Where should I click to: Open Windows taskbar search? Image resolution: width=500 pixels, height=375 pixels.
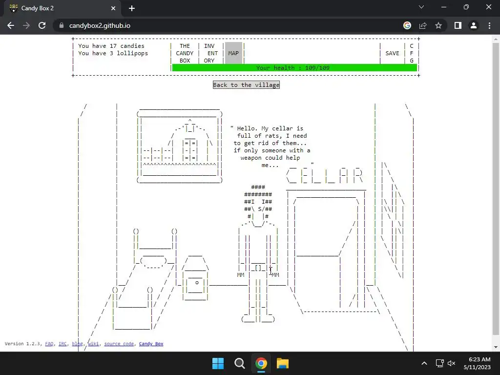tap(239, 363)
